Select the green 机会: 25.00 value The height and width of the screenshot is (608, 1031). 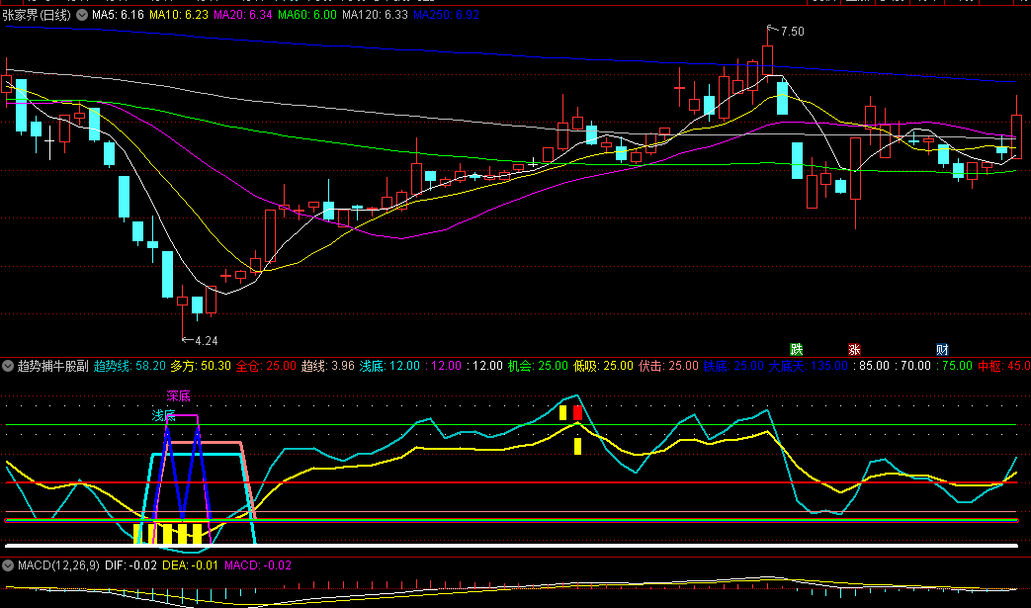tap(538, 366)
